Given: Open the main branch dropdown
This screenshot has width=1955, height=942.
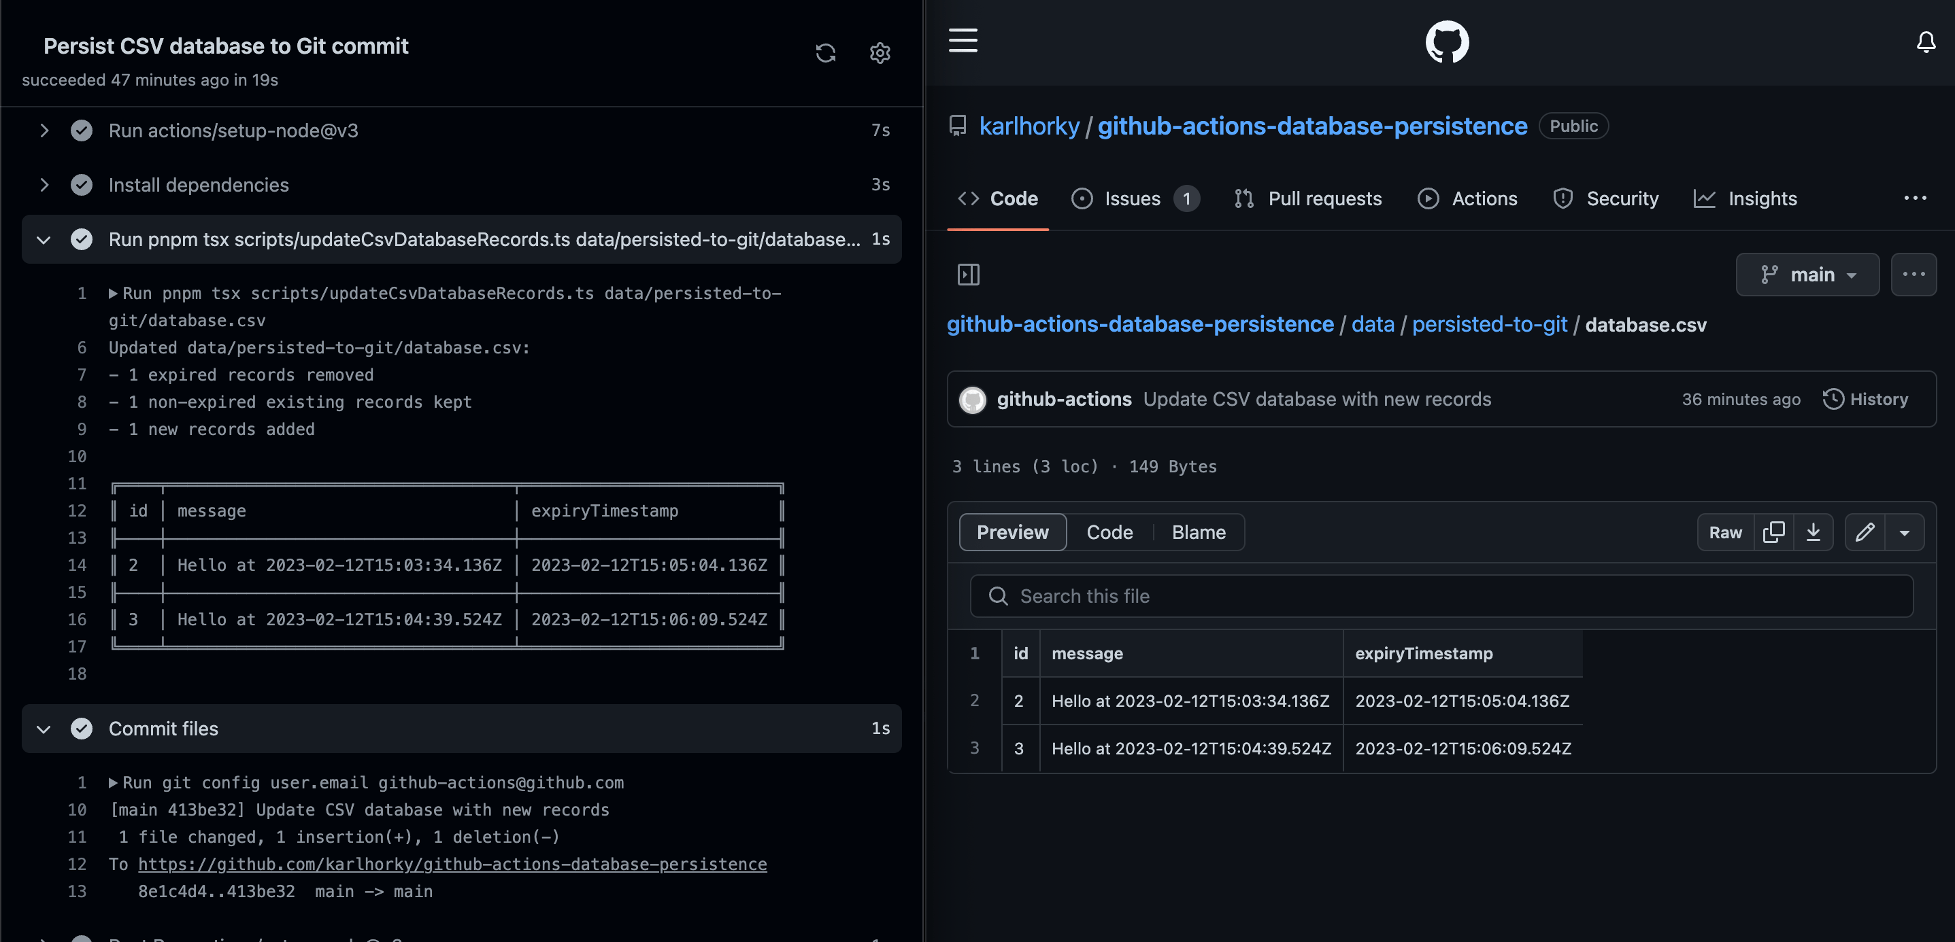Looking at the screenshot, I should coord(1807,275).
